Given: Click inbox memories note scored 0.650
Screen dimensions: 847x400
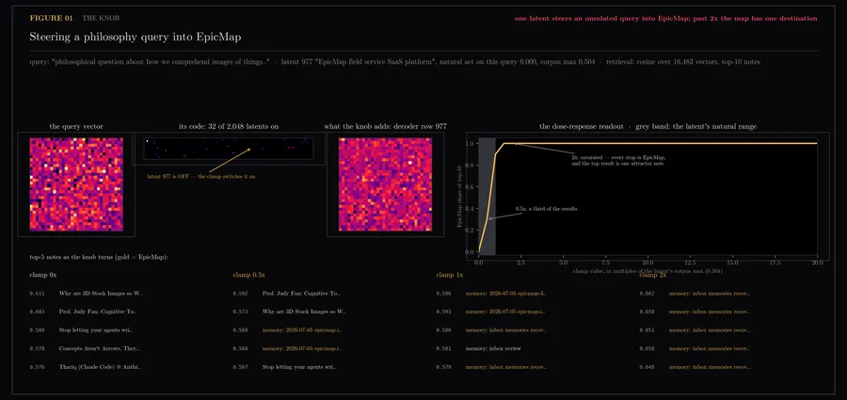Looking at the screenshot, I should pyautogui.click(x=710, y=348).
